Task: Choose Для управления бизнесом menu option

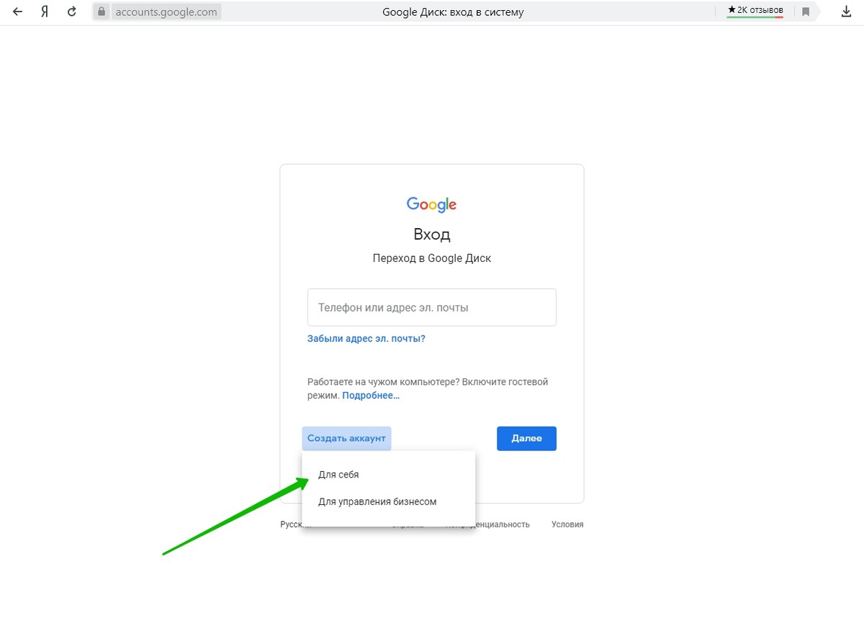Action: pyautogui.click(x=389, y=501)
